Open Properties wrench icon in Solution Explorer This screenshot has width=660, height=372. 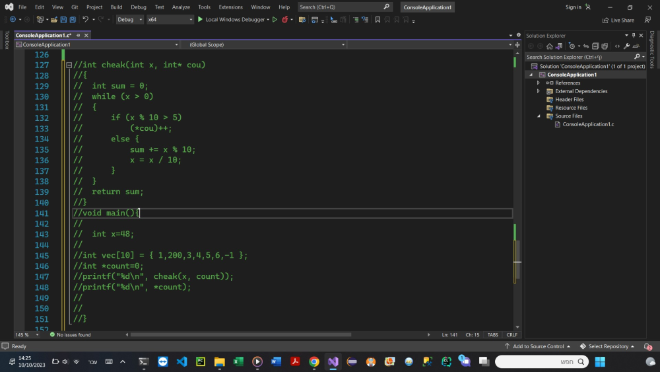[x=627, y=46]
